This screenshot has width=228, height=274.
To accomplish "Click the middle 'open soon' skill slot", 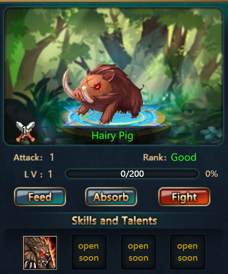I will click(138, 252).
